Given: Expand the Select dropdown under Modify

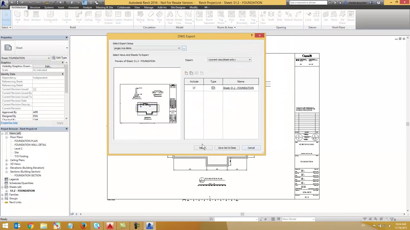Looking at the screenshot, I should [x=6, y=27].
